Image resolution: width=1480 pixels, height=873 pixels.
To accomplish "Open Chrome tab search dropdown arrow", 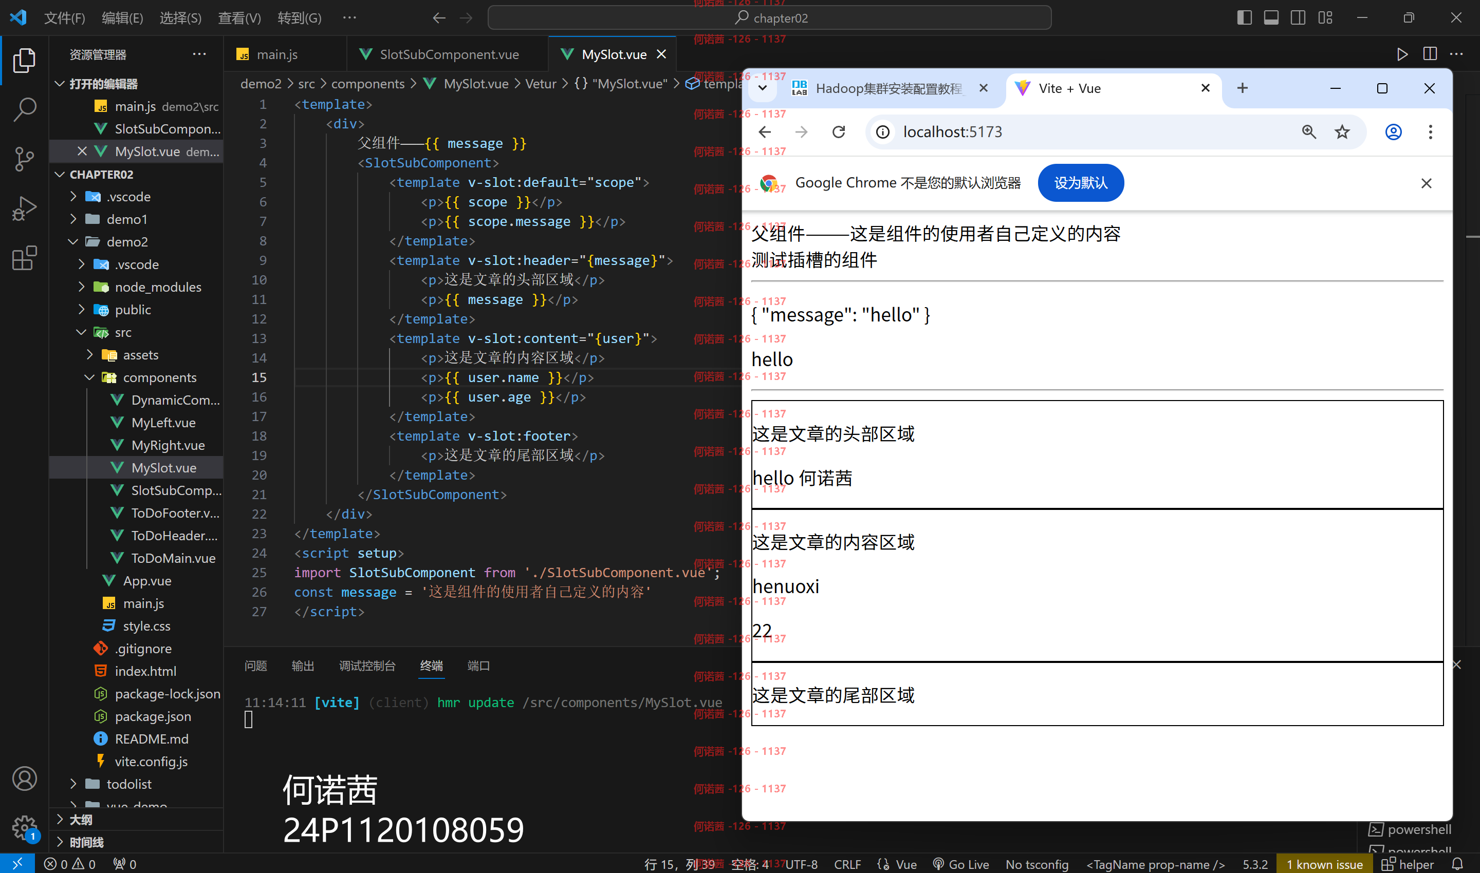I will [x=763, y=88].
